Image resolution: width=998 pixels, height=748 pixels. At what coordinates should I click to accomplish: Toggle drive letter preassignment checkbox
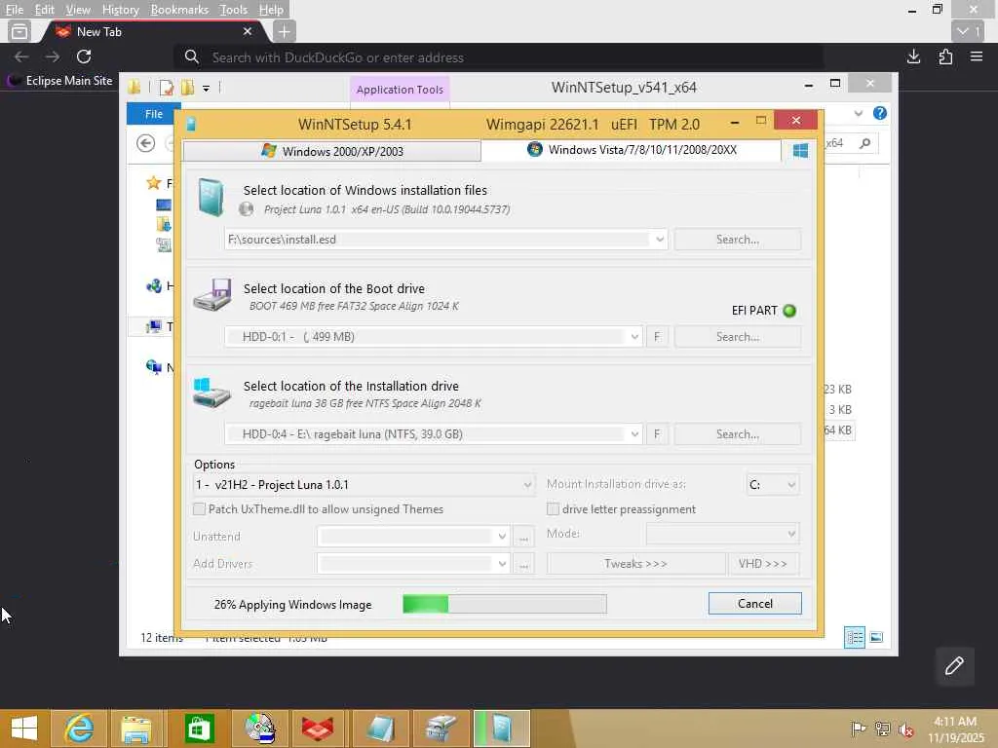click(553, 508)
